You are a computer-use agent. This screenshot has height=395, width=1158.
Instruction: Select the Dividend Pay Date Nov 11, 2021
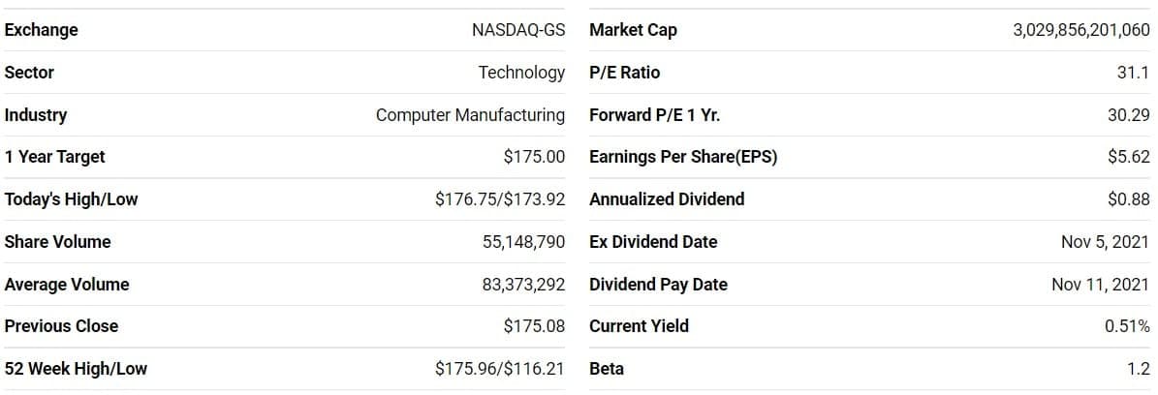coord(1101,285)
